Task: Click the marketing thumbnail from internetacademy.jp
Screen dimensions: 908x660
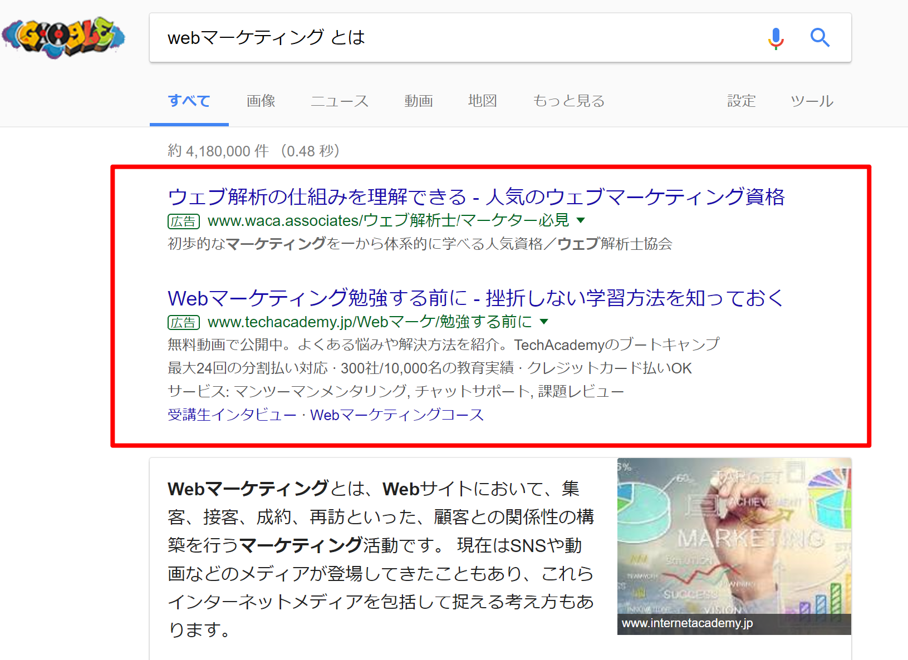Action: coord(734,546)
